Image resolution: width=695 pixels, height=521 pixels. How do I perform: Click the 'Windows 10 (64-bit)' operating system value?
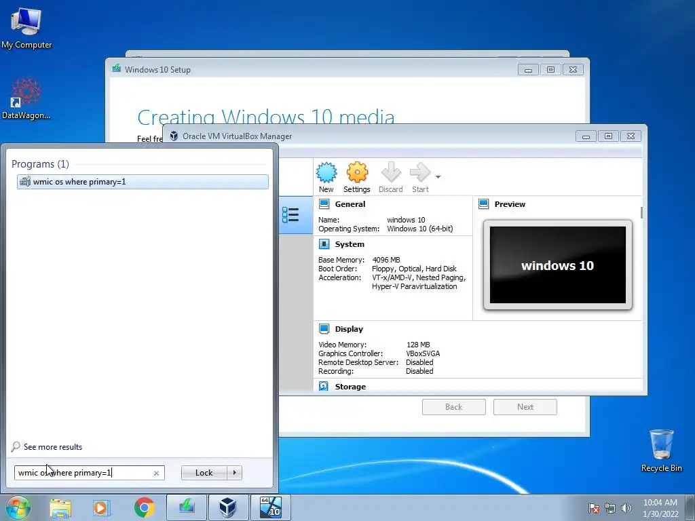tap(419, 229)
